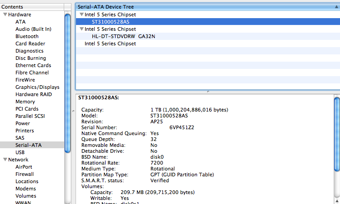The width and height of the screenshot is (340, 204).
Task: Select the ST31000528AS drive row
Action: coord(208,22)
